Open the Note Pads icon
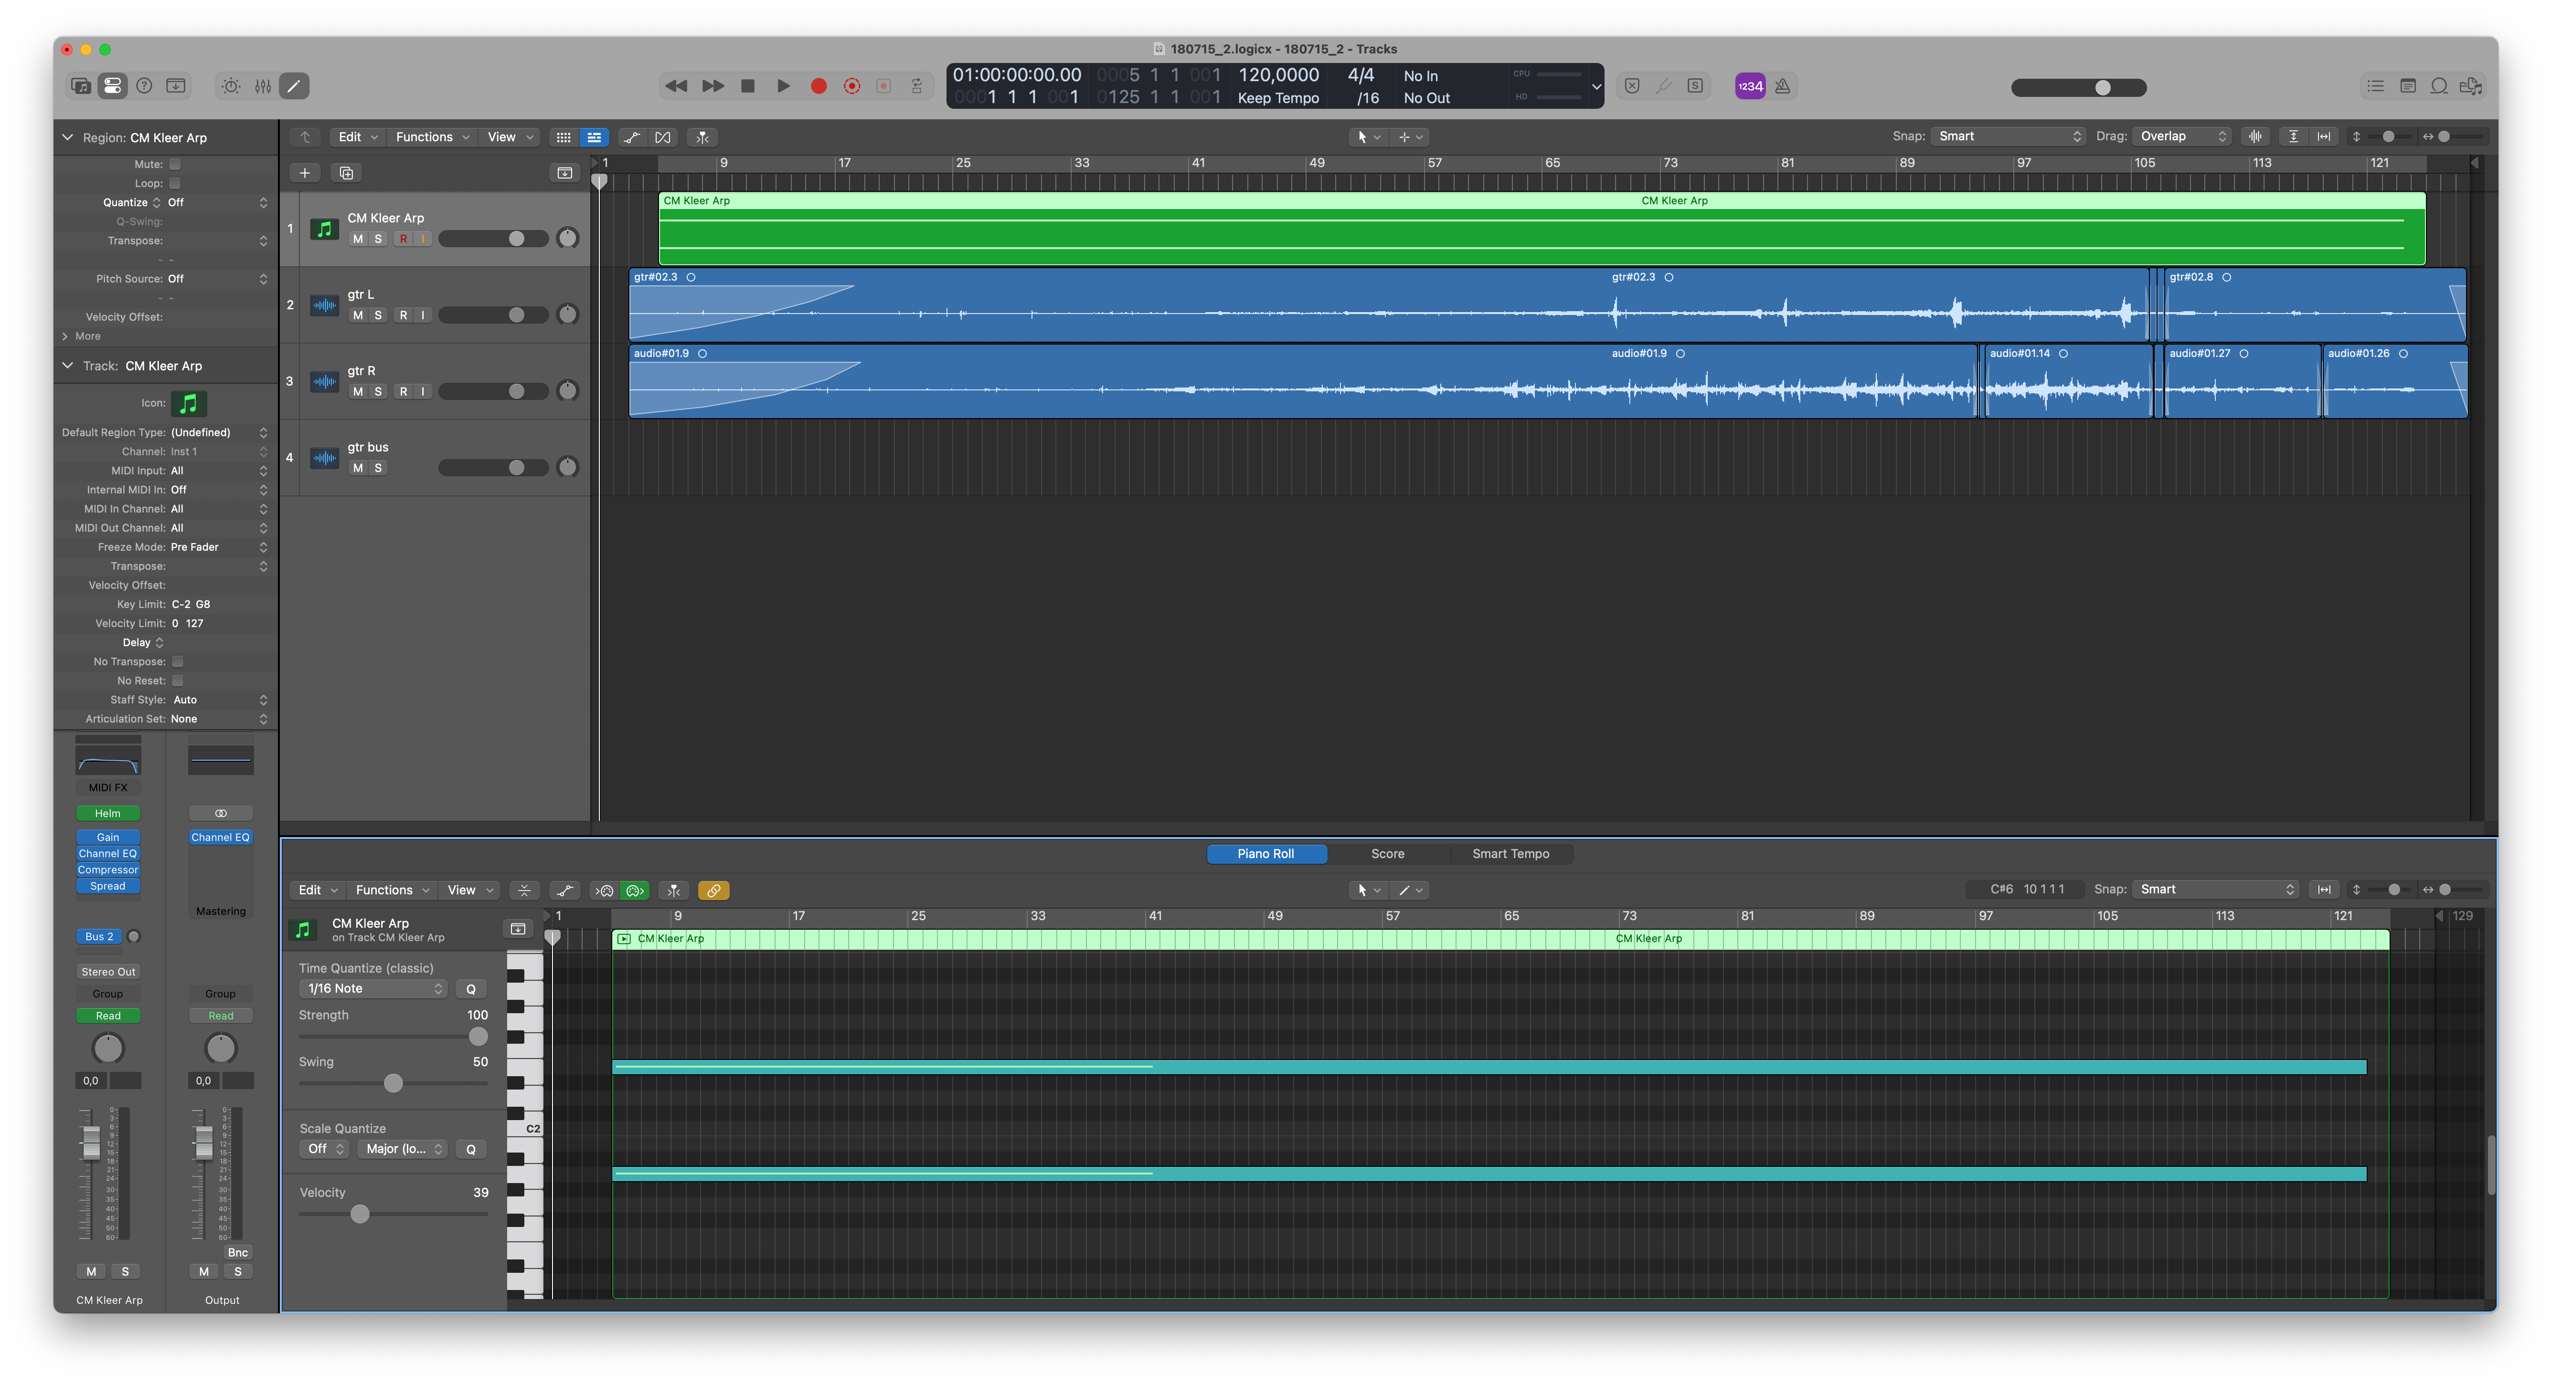This screenshot has height=1384, width=2552. coord(2408,86)
